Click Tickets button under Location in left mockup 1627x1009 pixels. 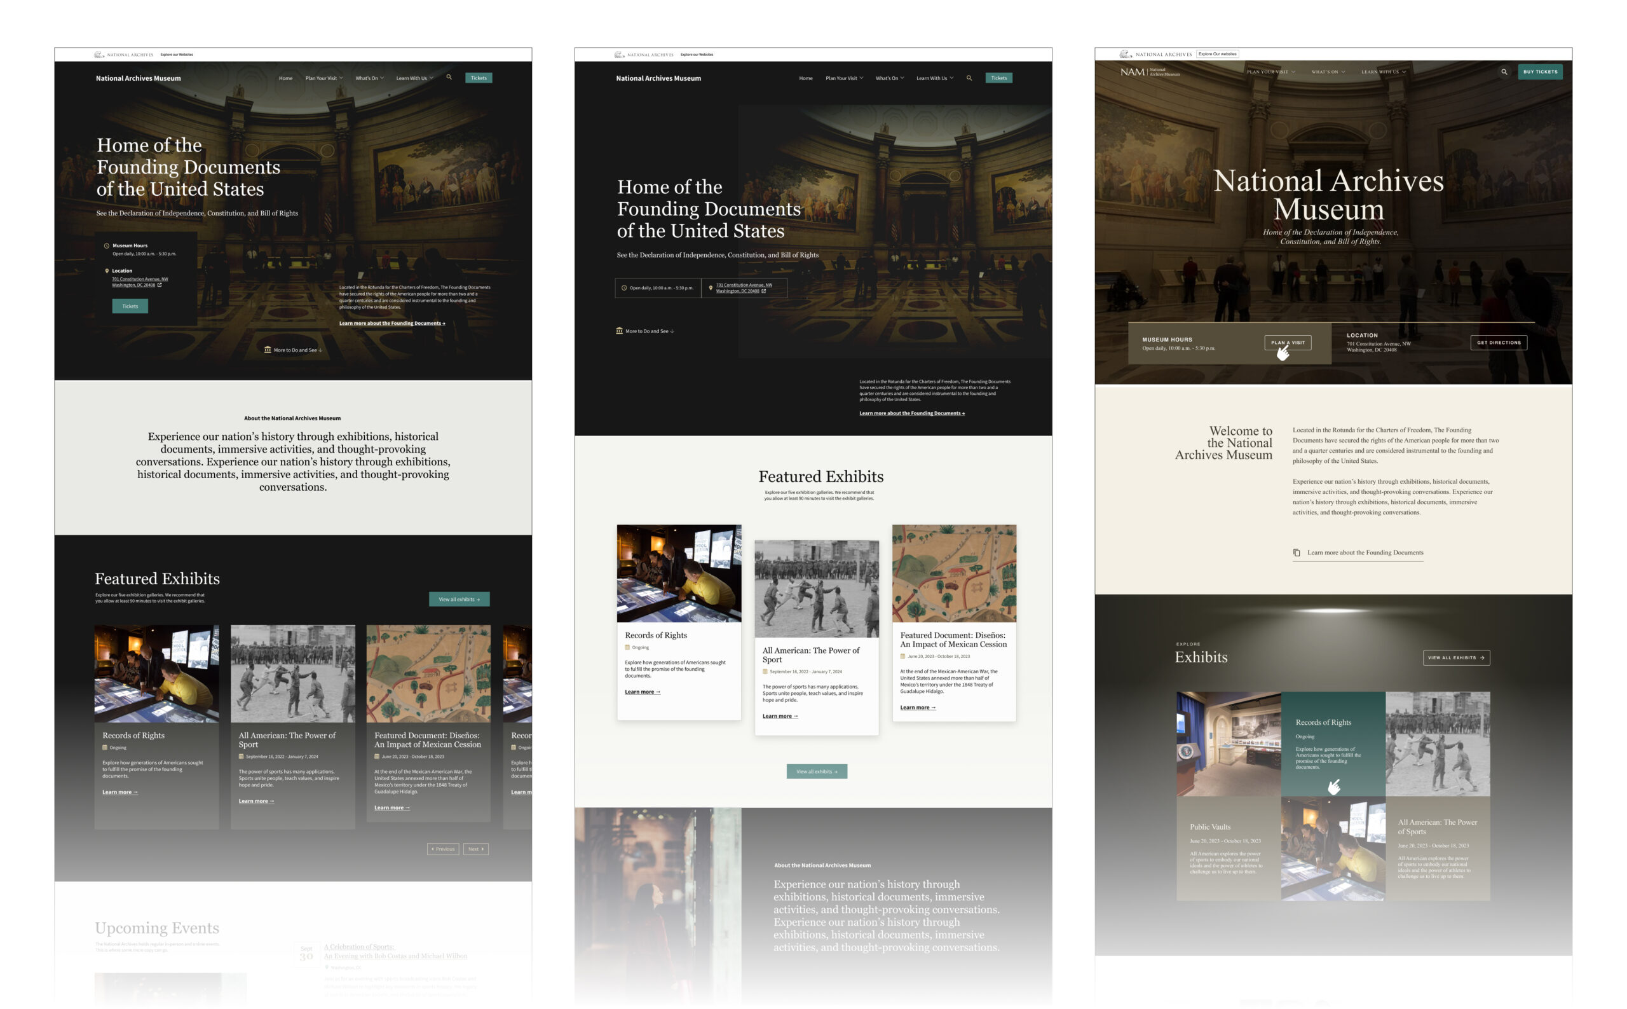point(130,306)
